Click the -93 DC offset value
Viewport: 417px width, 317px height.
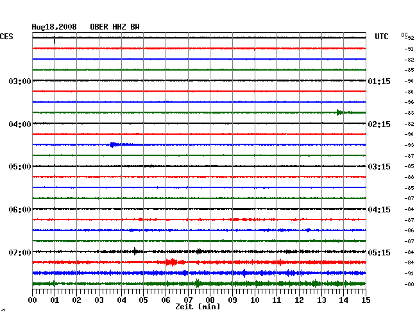pos(409,145)
